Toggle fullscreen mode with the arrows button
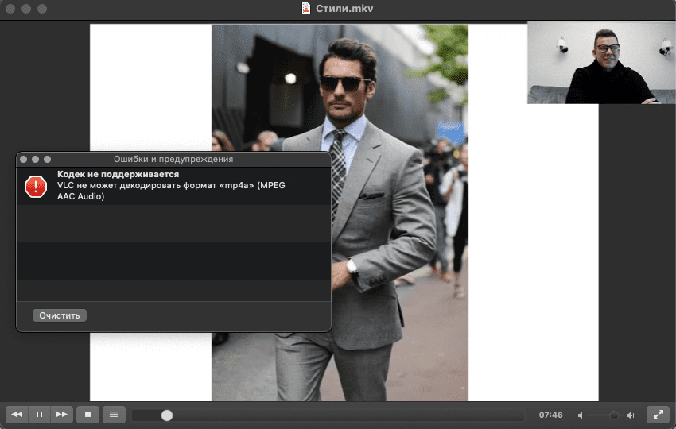Image resolution: width=676 pixels, height=429 pixels. tap(658, 414)
